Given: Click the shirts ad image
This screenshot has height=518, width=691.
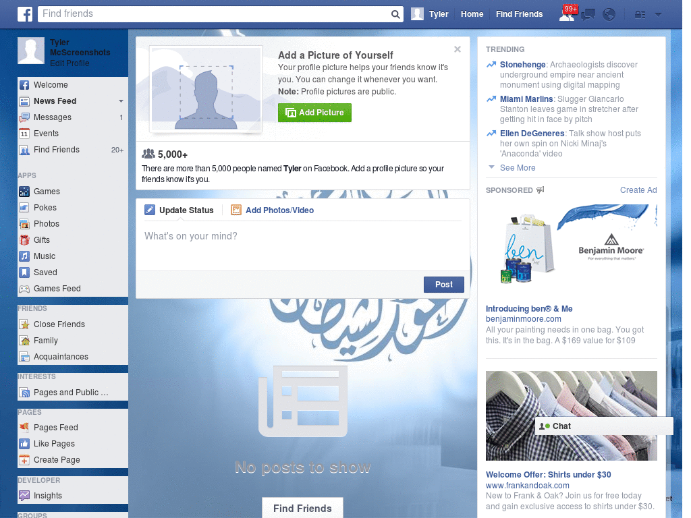Looking at the screenshot, I should tap(571, 415).
